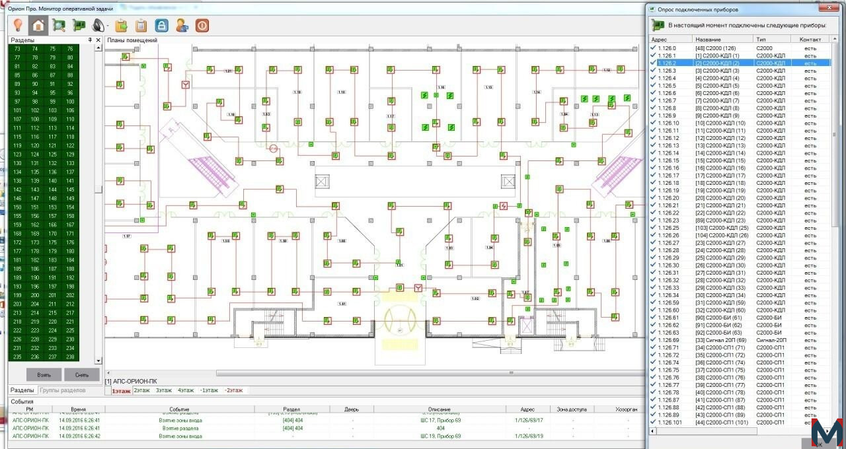Toggle the checkmark for device 1.126.25
846x449 pixels.
pyautogui.click(x=654, y=228)
